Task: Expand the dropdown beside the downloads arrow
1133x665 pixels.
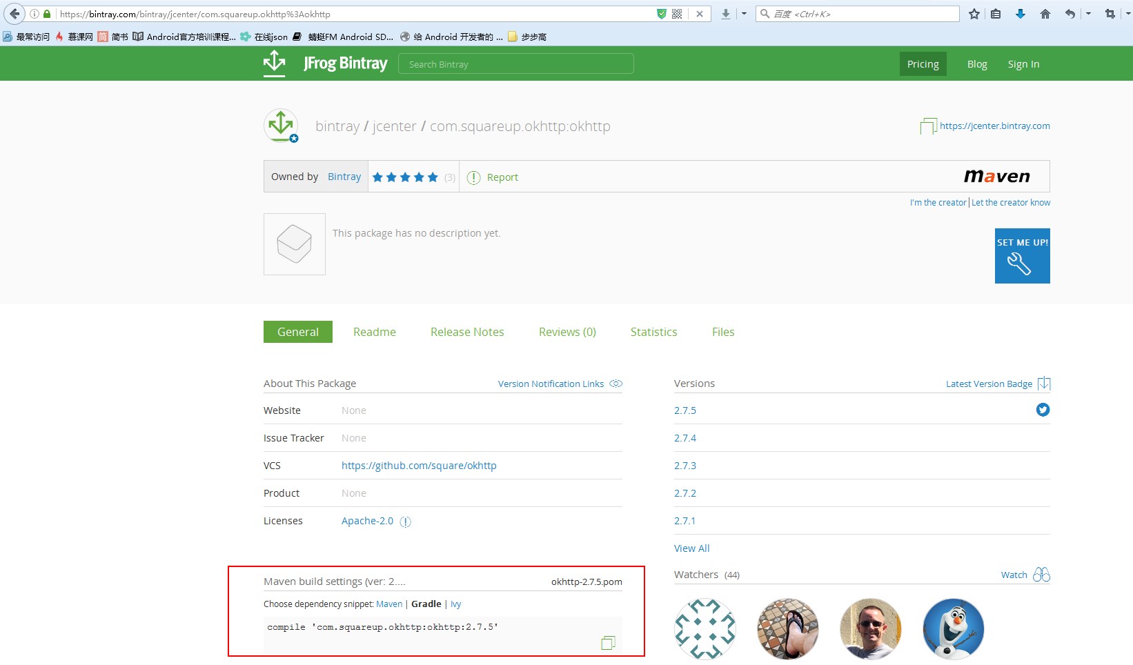Action: (x=744, y=14)
